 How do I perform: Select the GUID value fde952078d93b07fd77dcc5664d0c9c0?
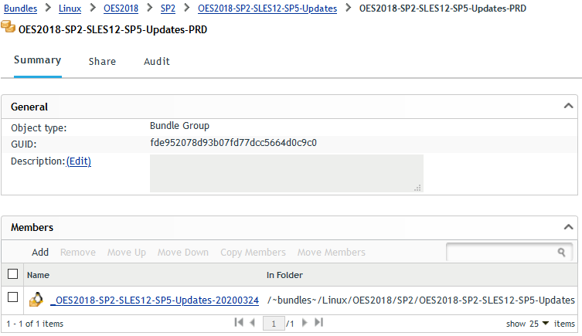[x=233, y=143]
